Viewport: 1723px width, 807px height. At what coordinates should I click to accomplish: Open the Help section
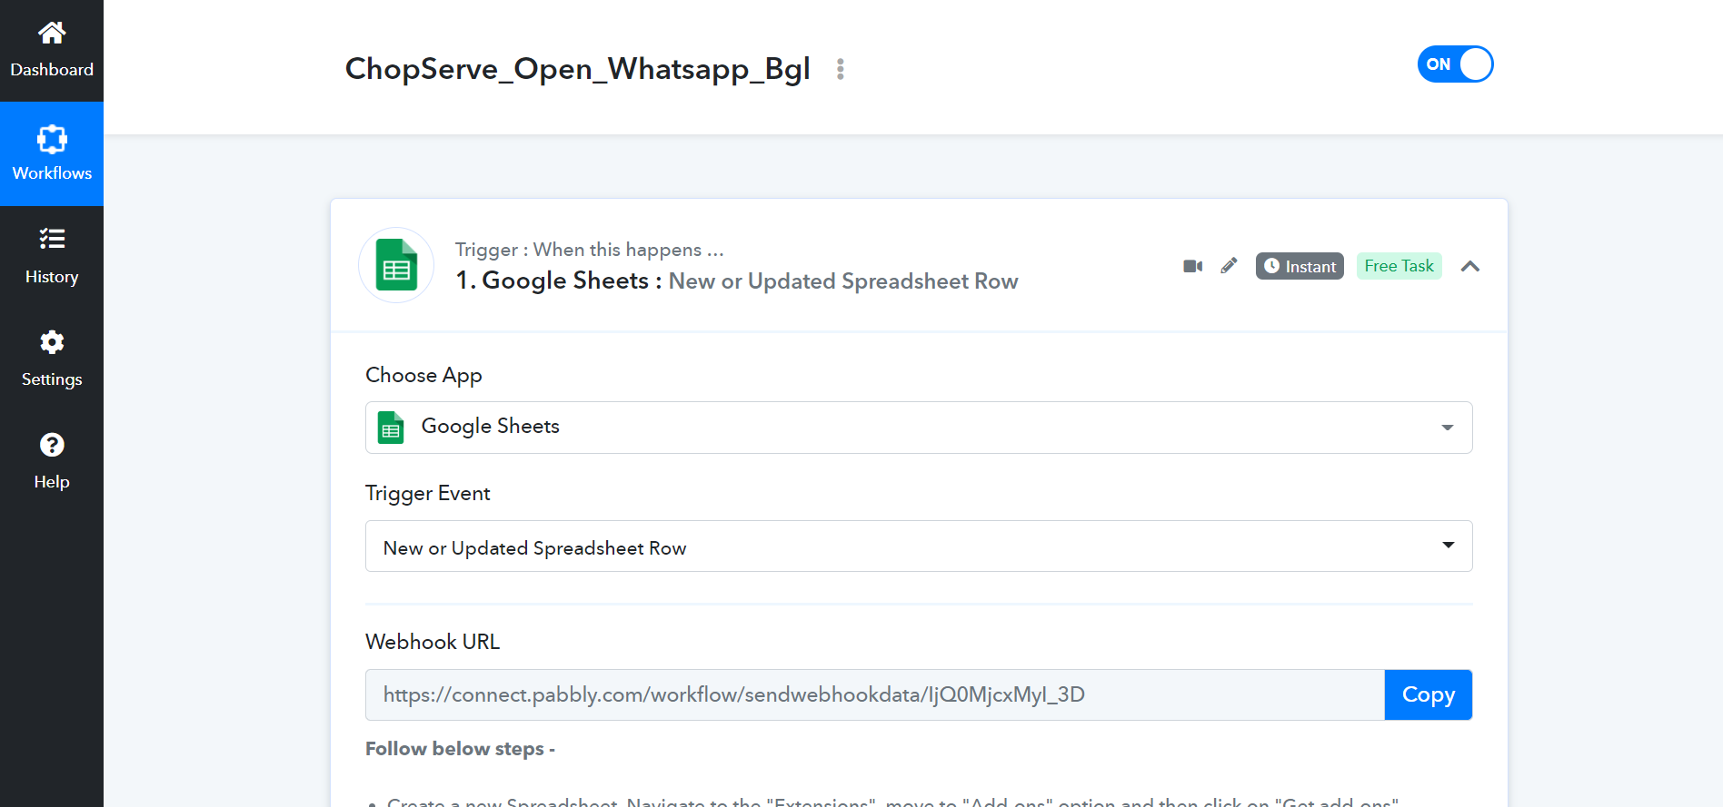pos(52,462)
